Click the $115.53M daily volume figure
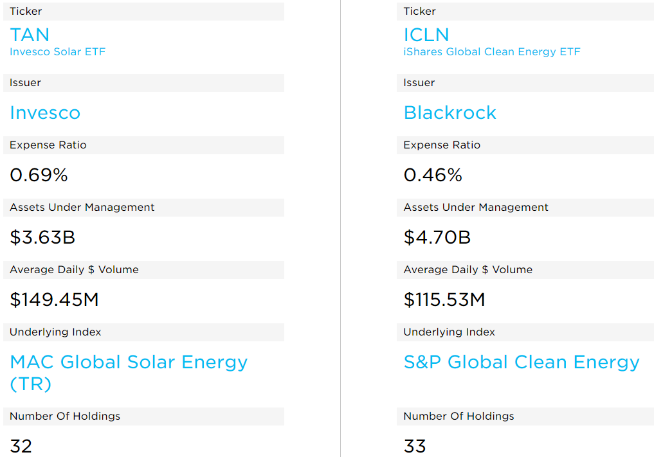Viewport: 654px width, 457px height. pyautogui.click(x=444, y=300)
